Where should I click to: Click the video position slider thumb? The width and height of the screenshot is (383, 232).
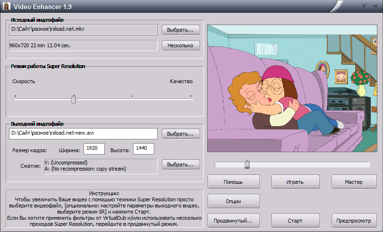247,164
